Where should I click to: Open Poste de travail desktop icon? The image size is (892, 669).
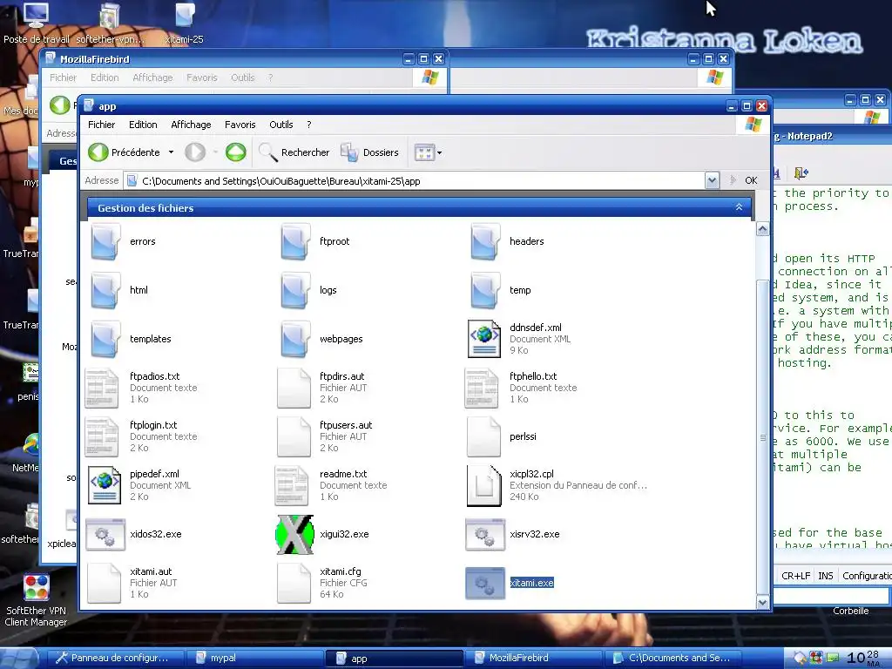(36, 23)
